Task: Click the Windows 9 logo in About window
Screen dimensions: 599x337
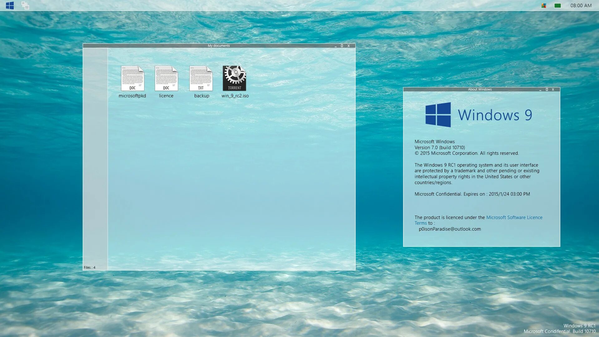Action: click(x=438, y=115)
